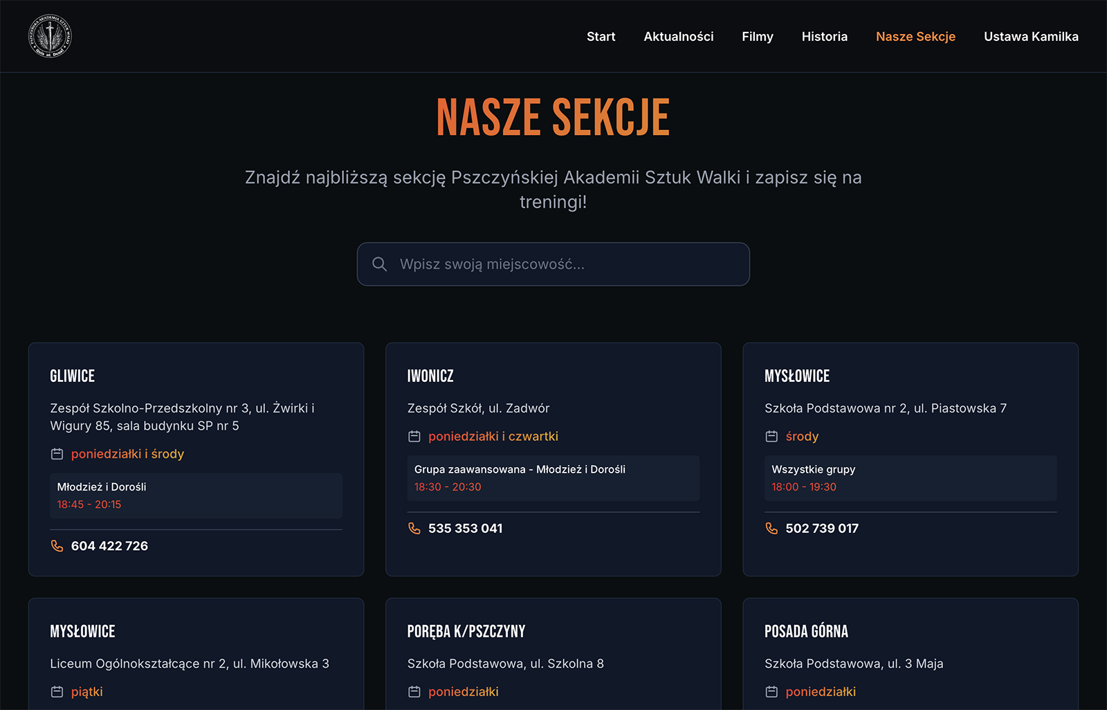This screenshot has width=1107, height=710.
Task: Select Nasze Sekcje in navigation
Action: coord(915,37)
